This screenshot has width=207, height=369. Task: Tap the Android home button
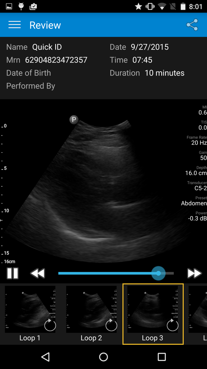pos(104,357)
